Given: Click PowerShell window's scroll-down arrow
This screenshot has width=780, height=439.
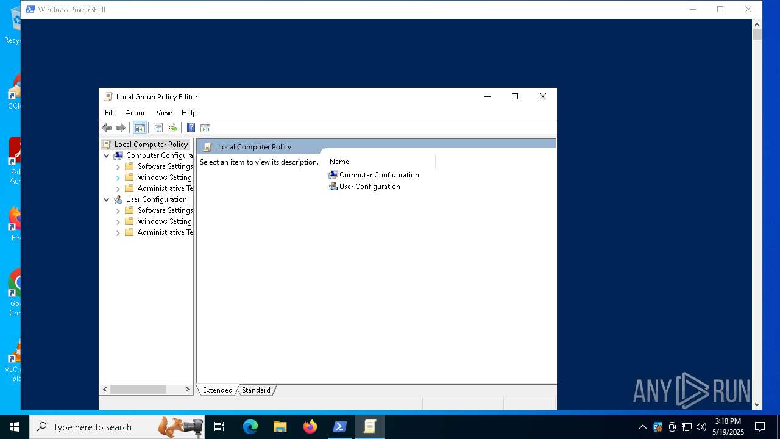Looking at the screenshot, I should tap(757, 404).
